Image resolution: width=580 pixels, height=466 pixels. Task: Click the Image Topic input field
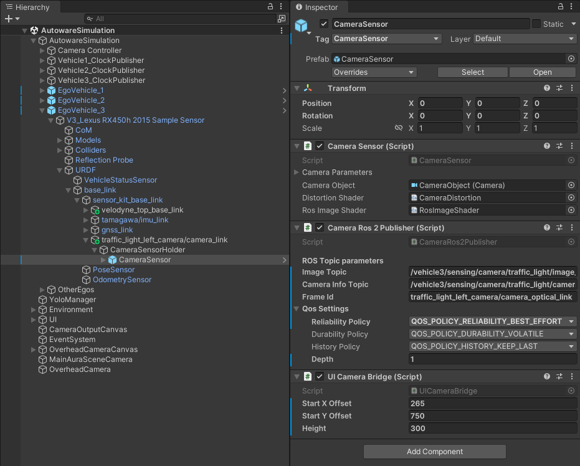pyautogui.click(x=492, y=272)
